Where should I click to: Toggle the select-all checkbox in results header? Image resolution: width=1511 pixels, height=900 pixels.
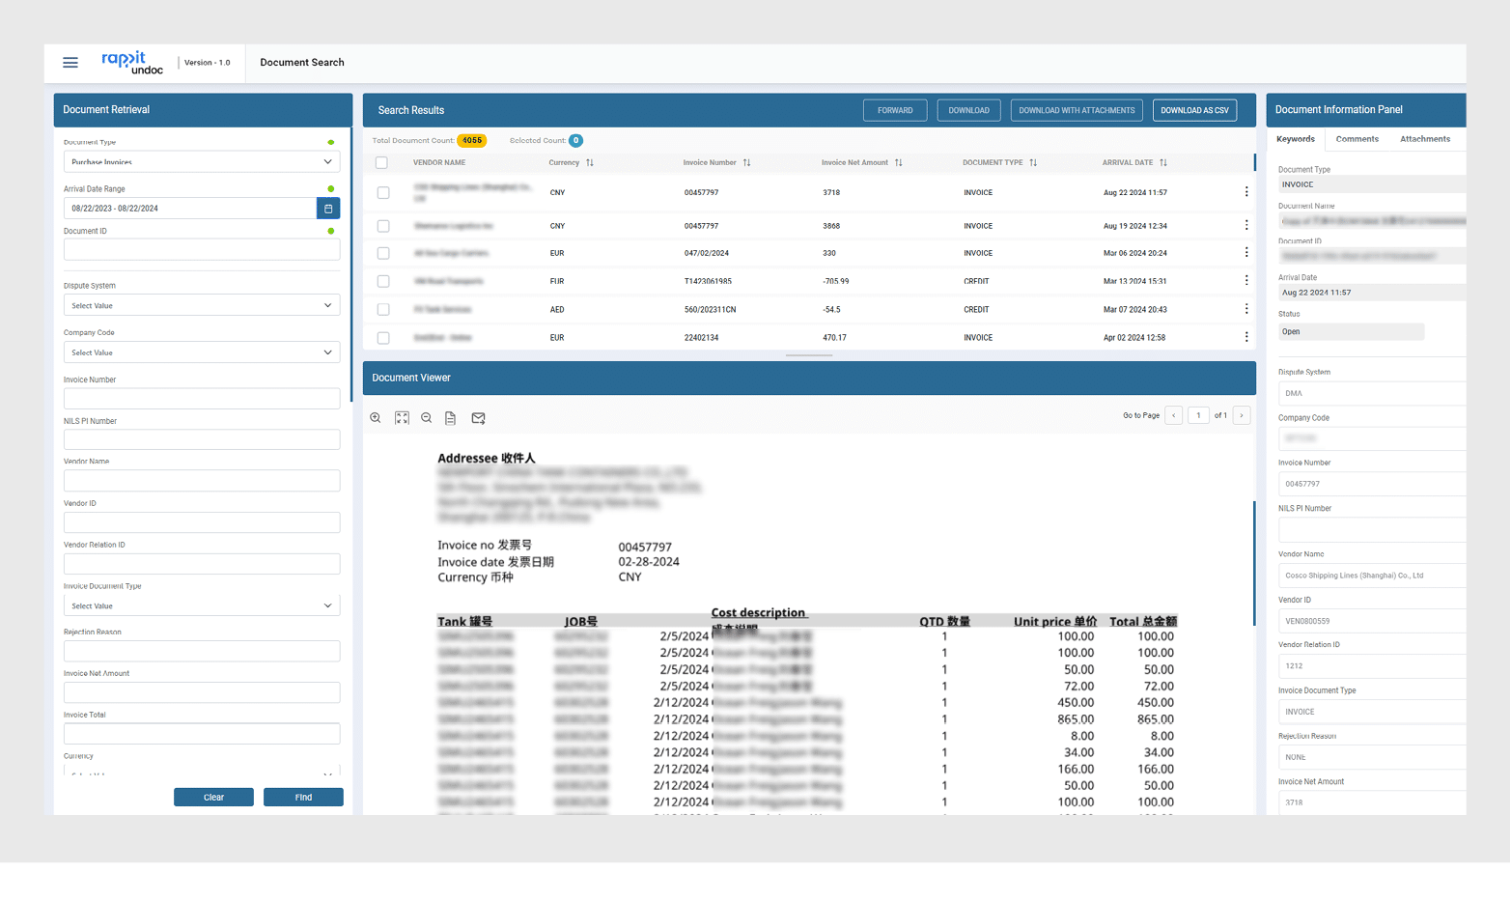[x=382, y=163]
